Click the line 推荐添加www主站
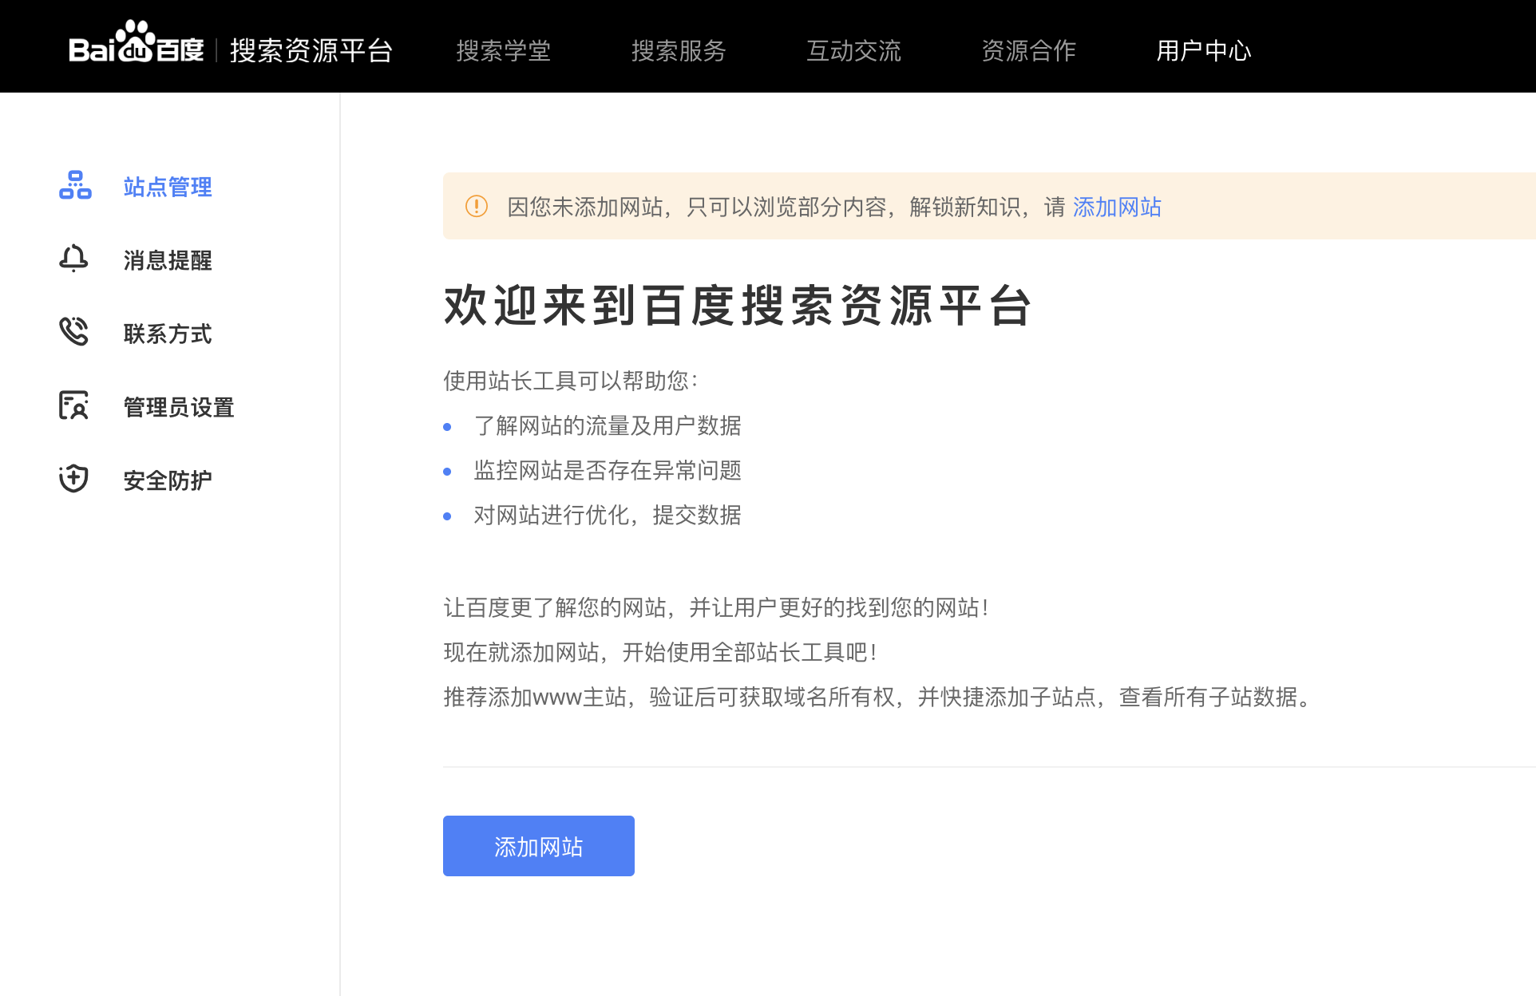This screenshot has width=1536, height=996. tap(878, 697)
